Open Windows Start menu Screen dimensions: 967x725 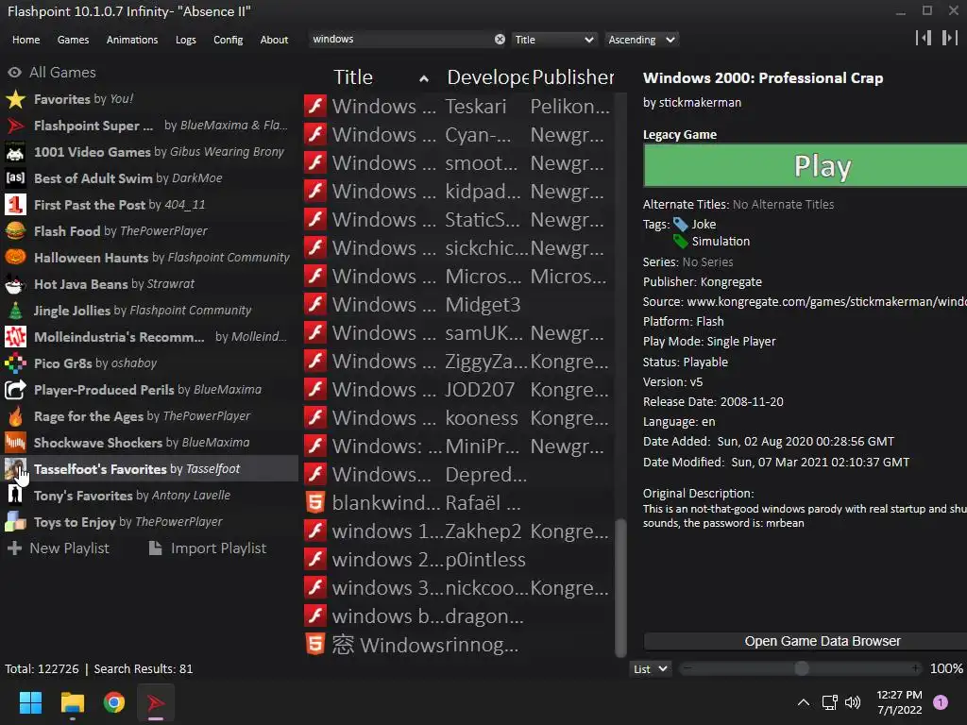[30, 702]
